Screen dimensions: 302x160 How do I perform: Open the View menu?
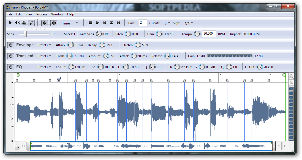pos(29,14)
